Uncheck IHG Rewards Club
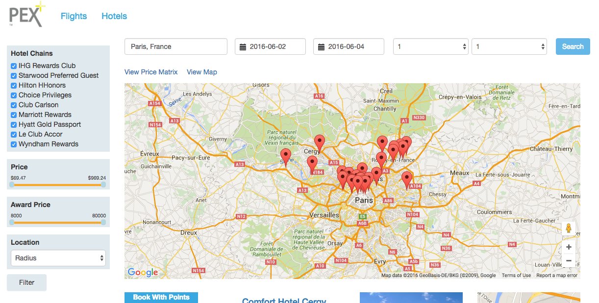Image resolution: width=599 pixels, height=303 pixels. tap(13, 66)
